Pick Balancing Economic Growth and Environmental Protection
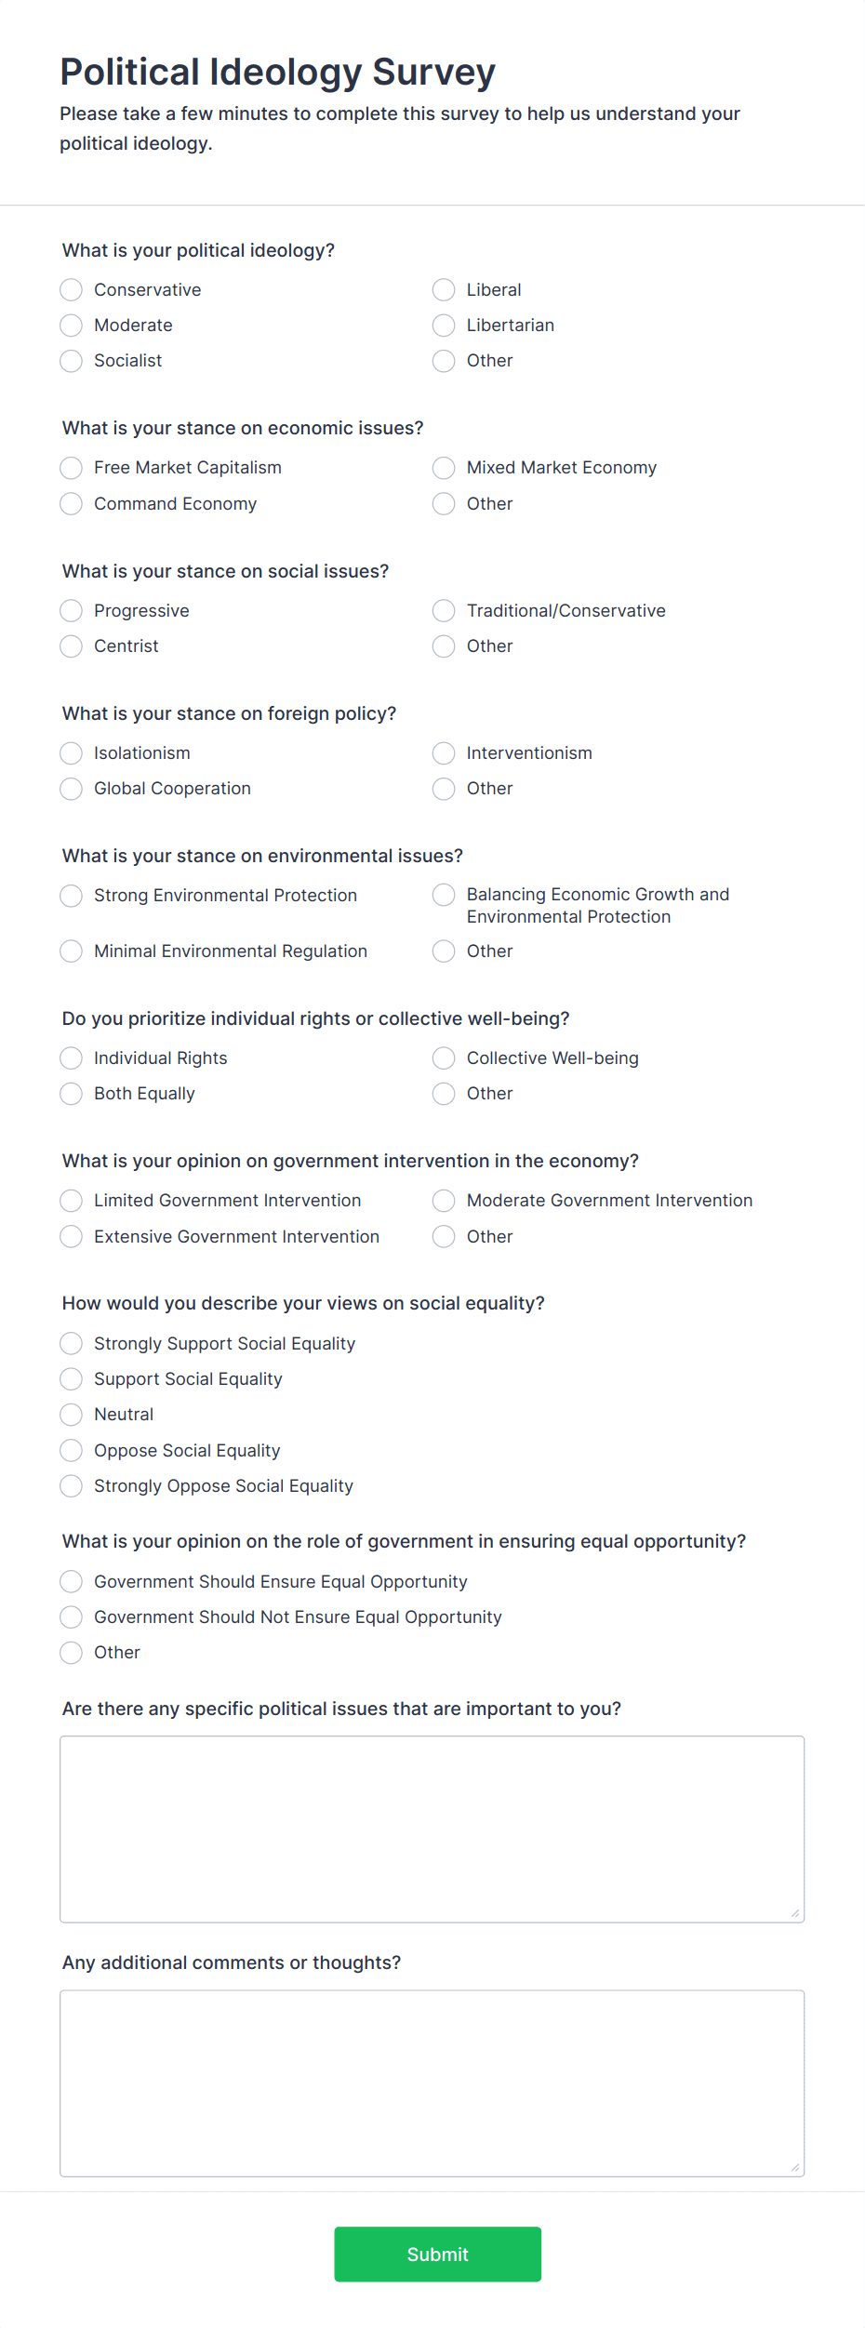The image size is (865, 2328). (444, 896)
